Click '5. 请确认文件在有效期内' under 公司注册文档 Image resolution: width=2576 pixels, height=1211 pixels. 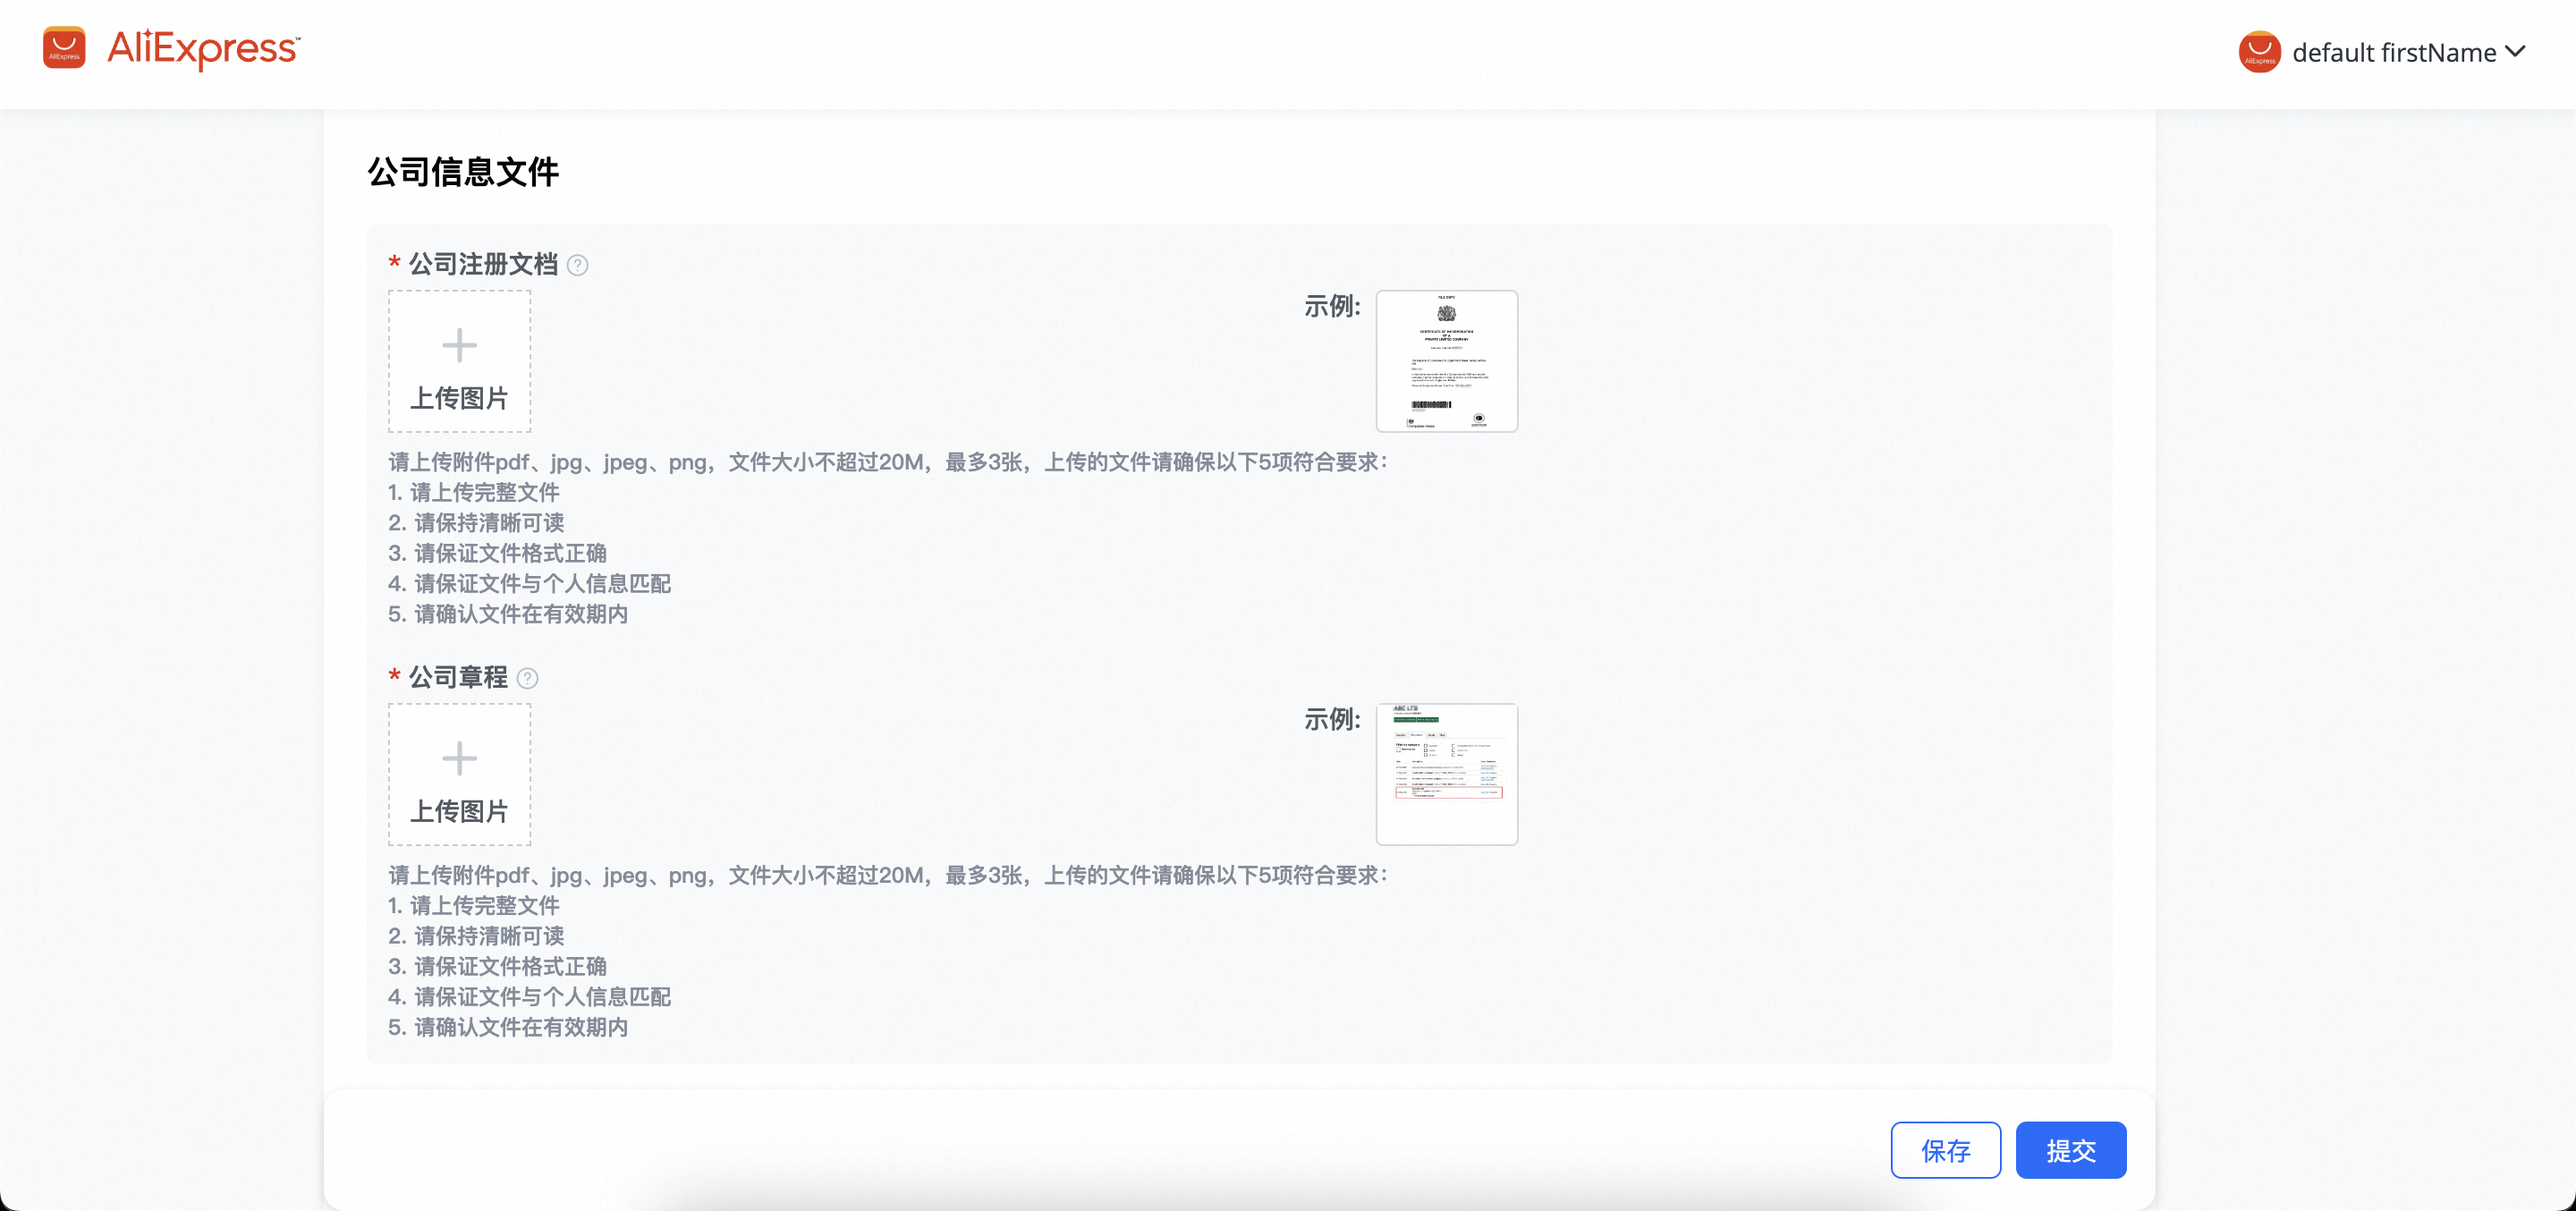click(x=508, y=614)
